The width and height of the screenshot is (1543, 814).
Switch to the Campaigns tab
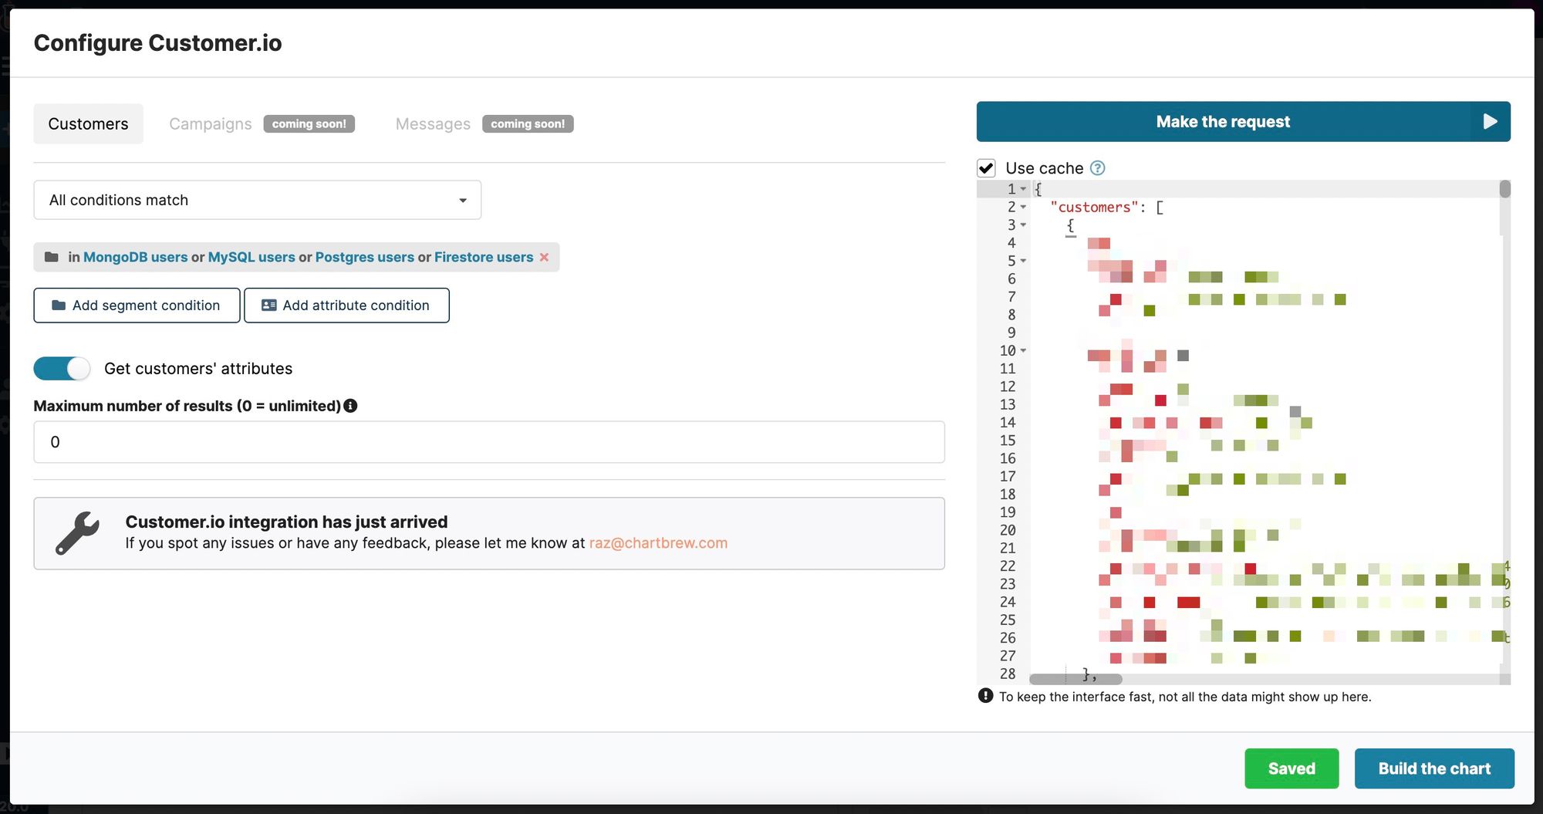(x=210, y=123)
